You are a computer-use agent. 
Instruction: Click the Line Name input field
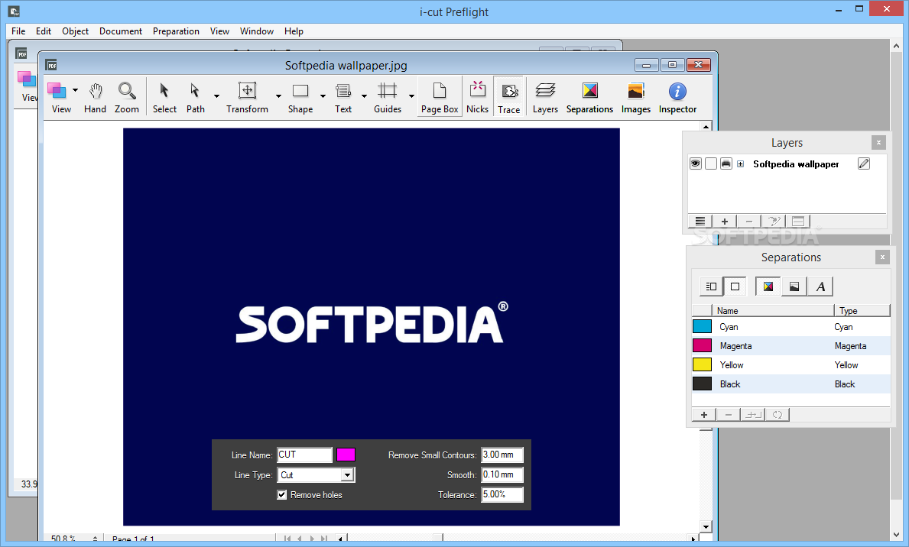point(305,455)
